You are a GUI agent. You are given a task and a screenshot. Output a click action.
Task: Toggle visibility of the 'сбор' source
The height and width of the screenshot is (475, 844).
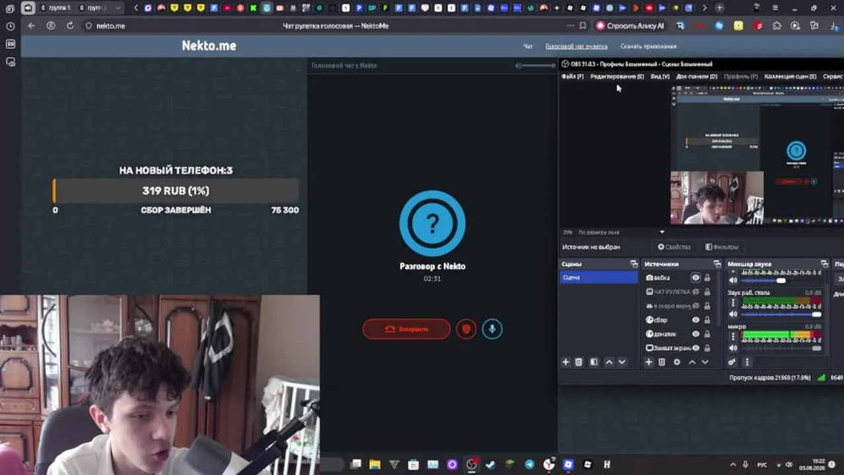(695, 320)
